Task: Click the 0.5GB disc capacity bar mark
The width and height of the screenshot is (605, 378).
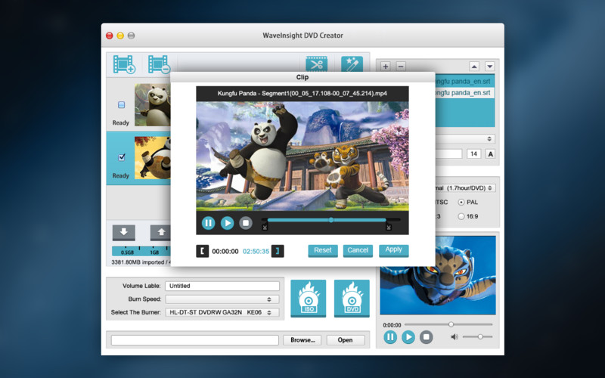Action: 127,253
